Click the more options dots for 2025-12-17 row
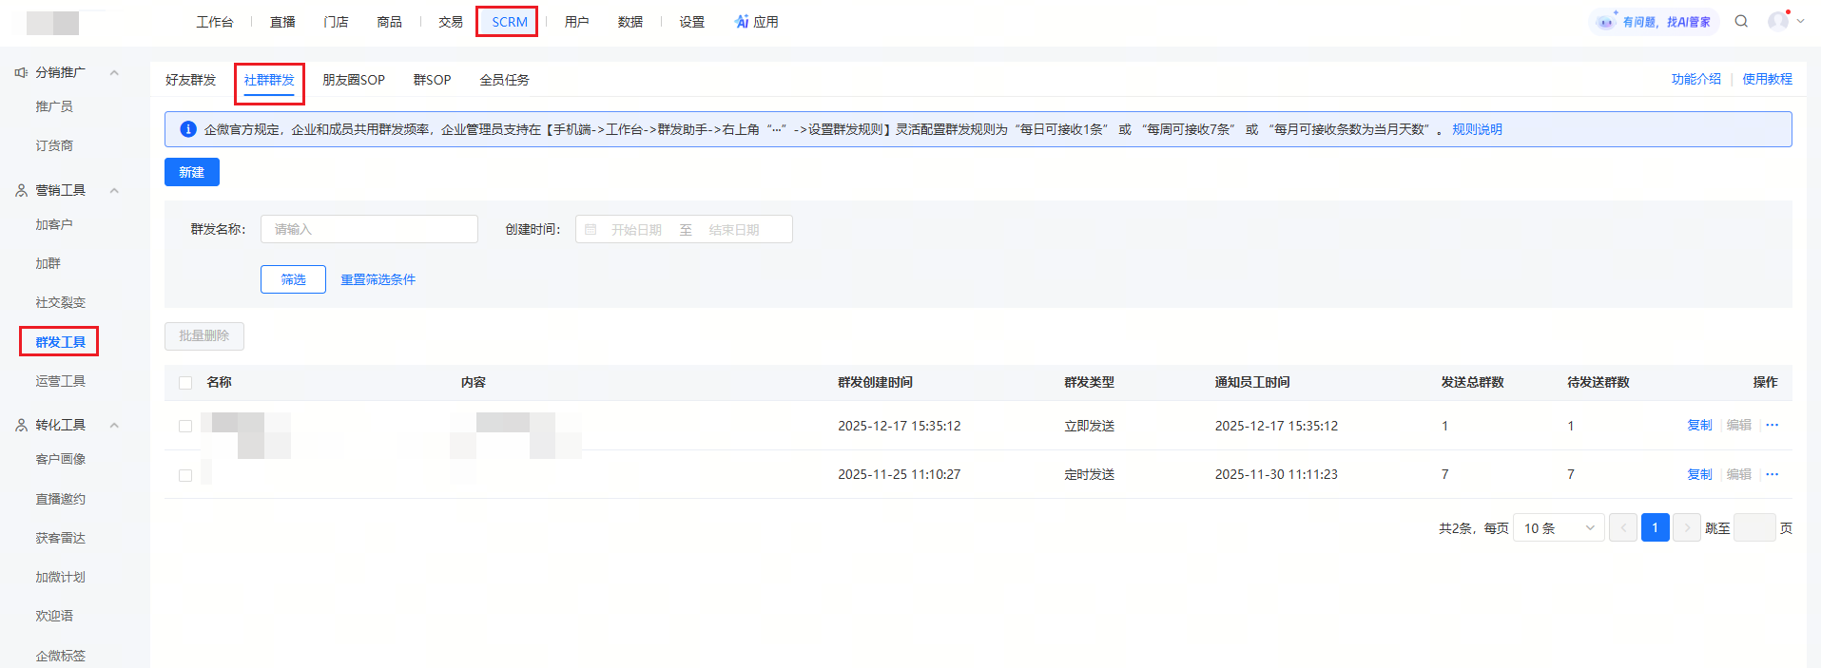This screenshot has height=668, width=1821. [x=1772, y=425]
